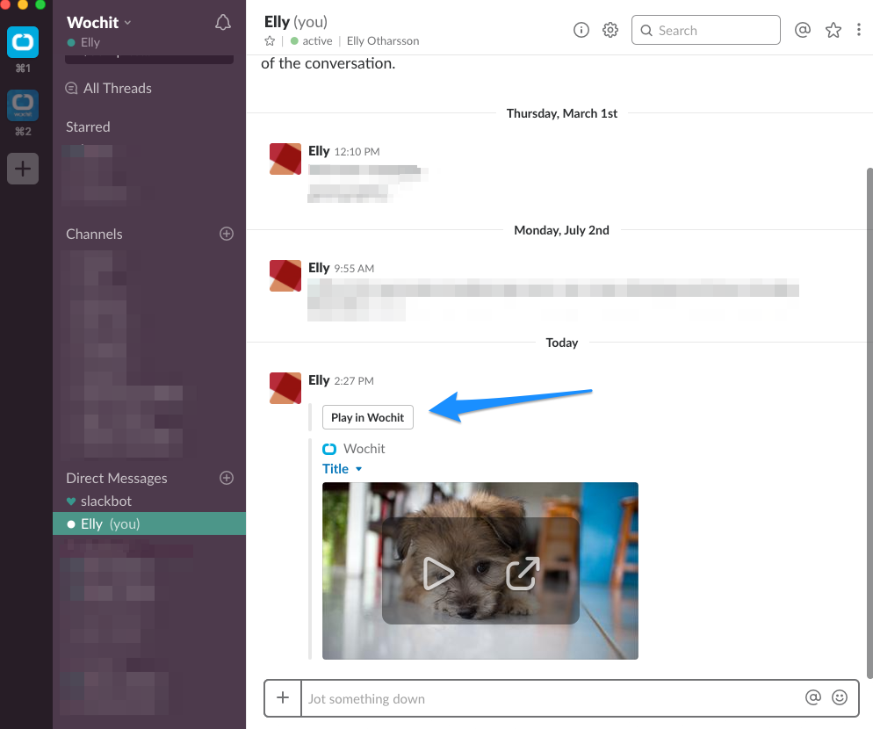The image size is (873, 729).
Task: Add a new workspace with plus button
Action: [23, 168]
